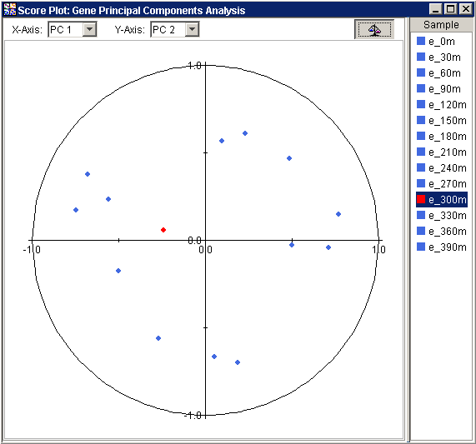Select the e_0m sample entry
The height and width of the screenshot is (444, 476).
[441, 42]
